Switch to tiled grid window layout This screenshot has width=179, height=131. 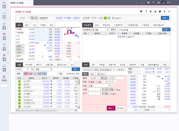tap(148, 3)
